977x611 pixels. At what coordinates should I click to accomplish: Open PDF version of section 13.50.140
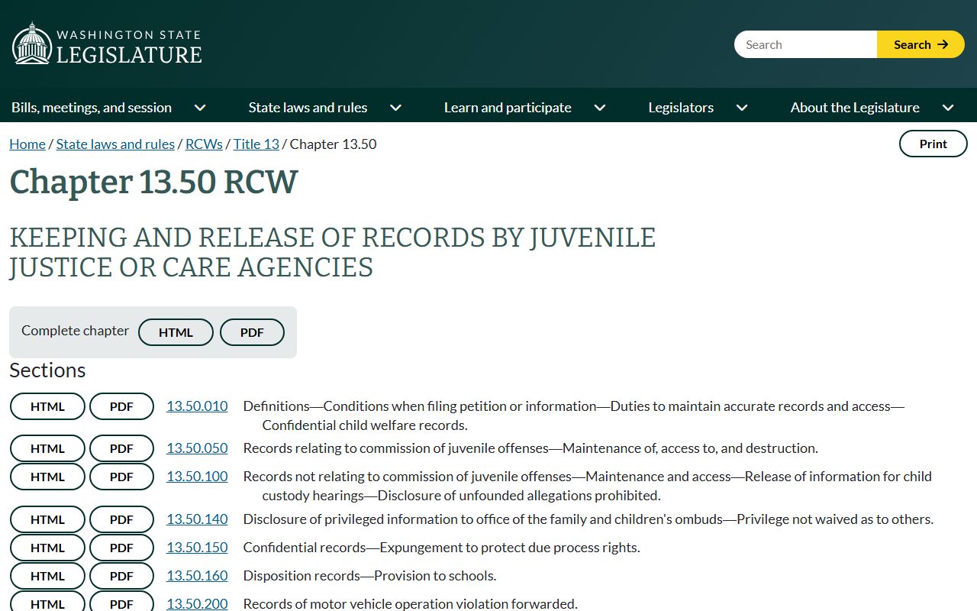click(121, 519)
